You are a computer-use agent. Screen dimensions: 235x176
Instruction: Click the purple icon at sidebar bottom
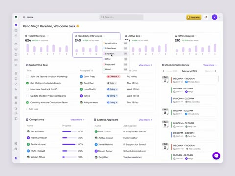(16, 158)
